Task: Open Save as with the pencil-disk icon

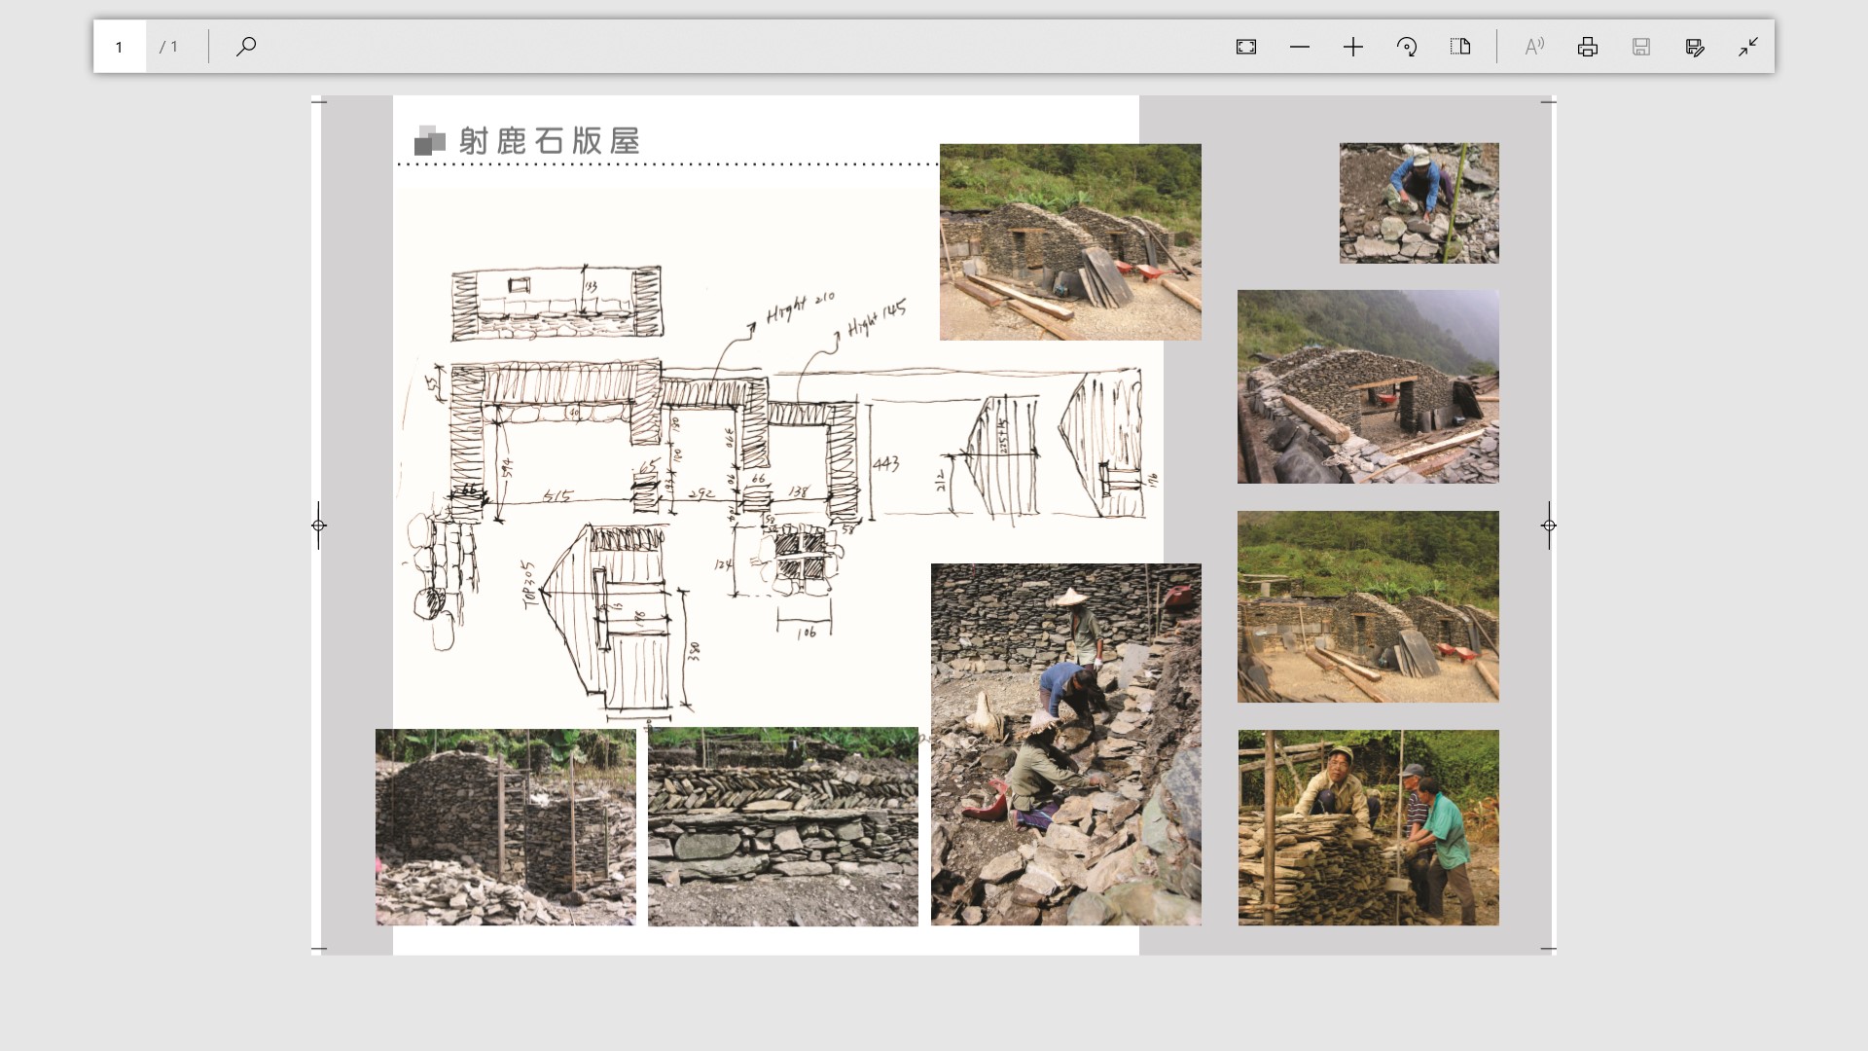Action: click(1695, 47)
